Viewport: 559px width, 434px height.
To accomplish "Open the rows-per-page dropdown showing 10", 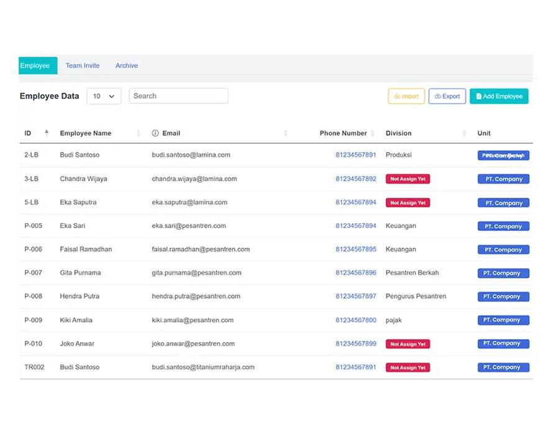I will pos(104,96).
